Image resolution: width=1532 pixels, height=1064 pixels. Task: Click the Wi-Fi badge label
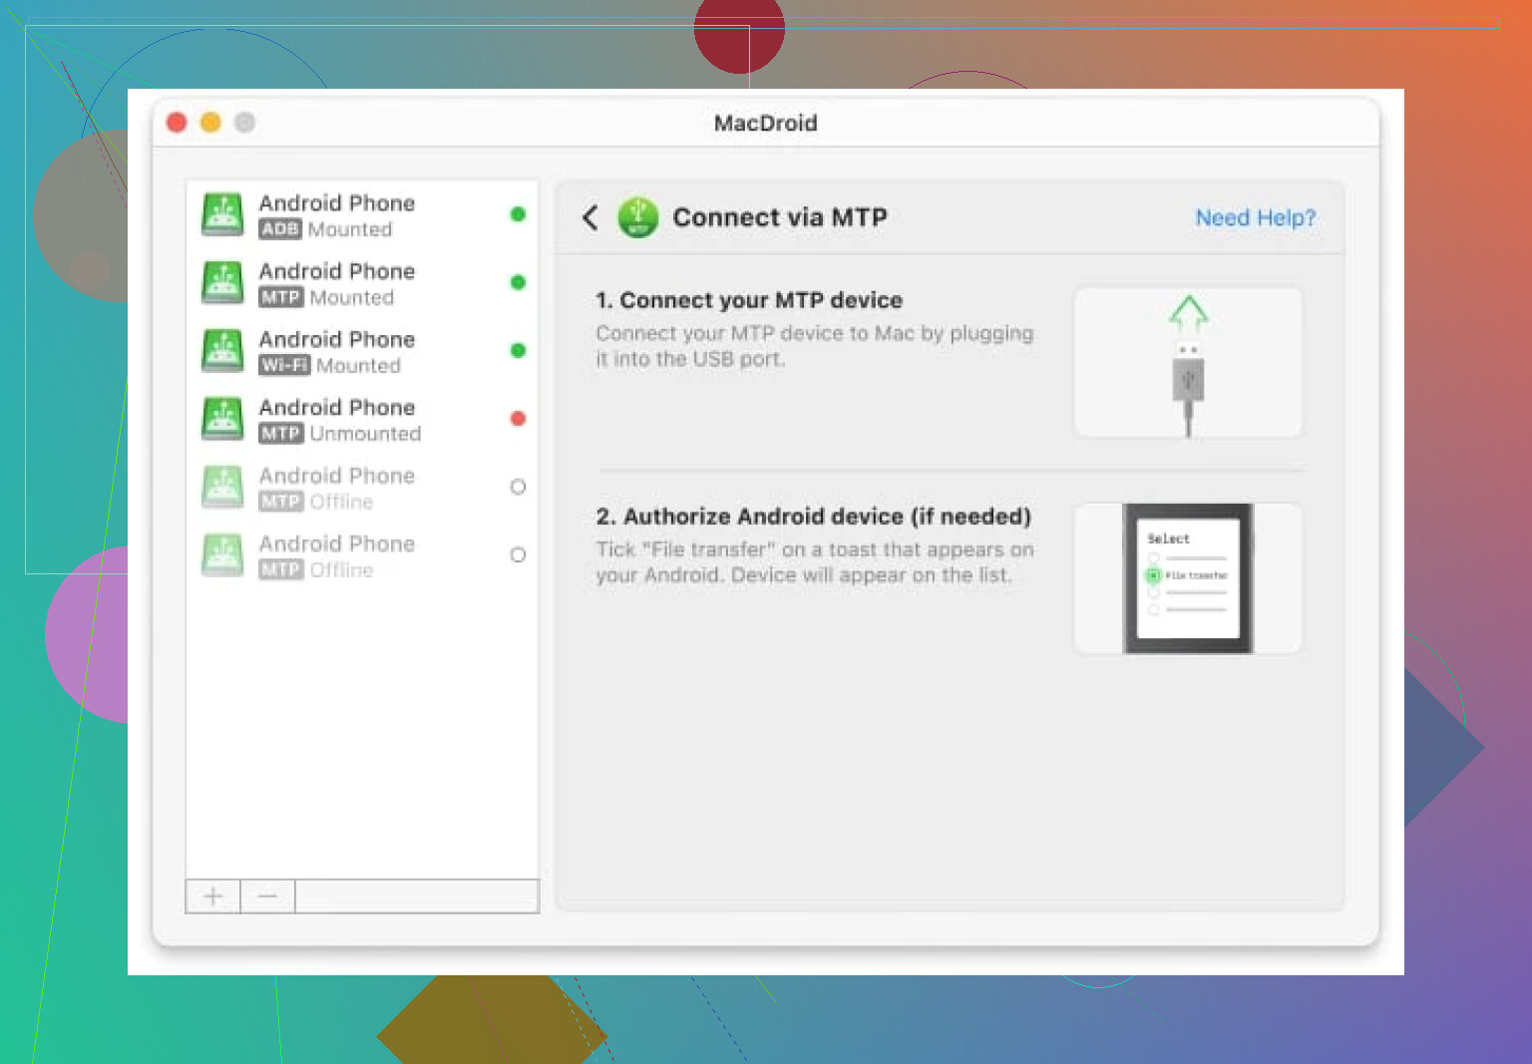[284, 366]
